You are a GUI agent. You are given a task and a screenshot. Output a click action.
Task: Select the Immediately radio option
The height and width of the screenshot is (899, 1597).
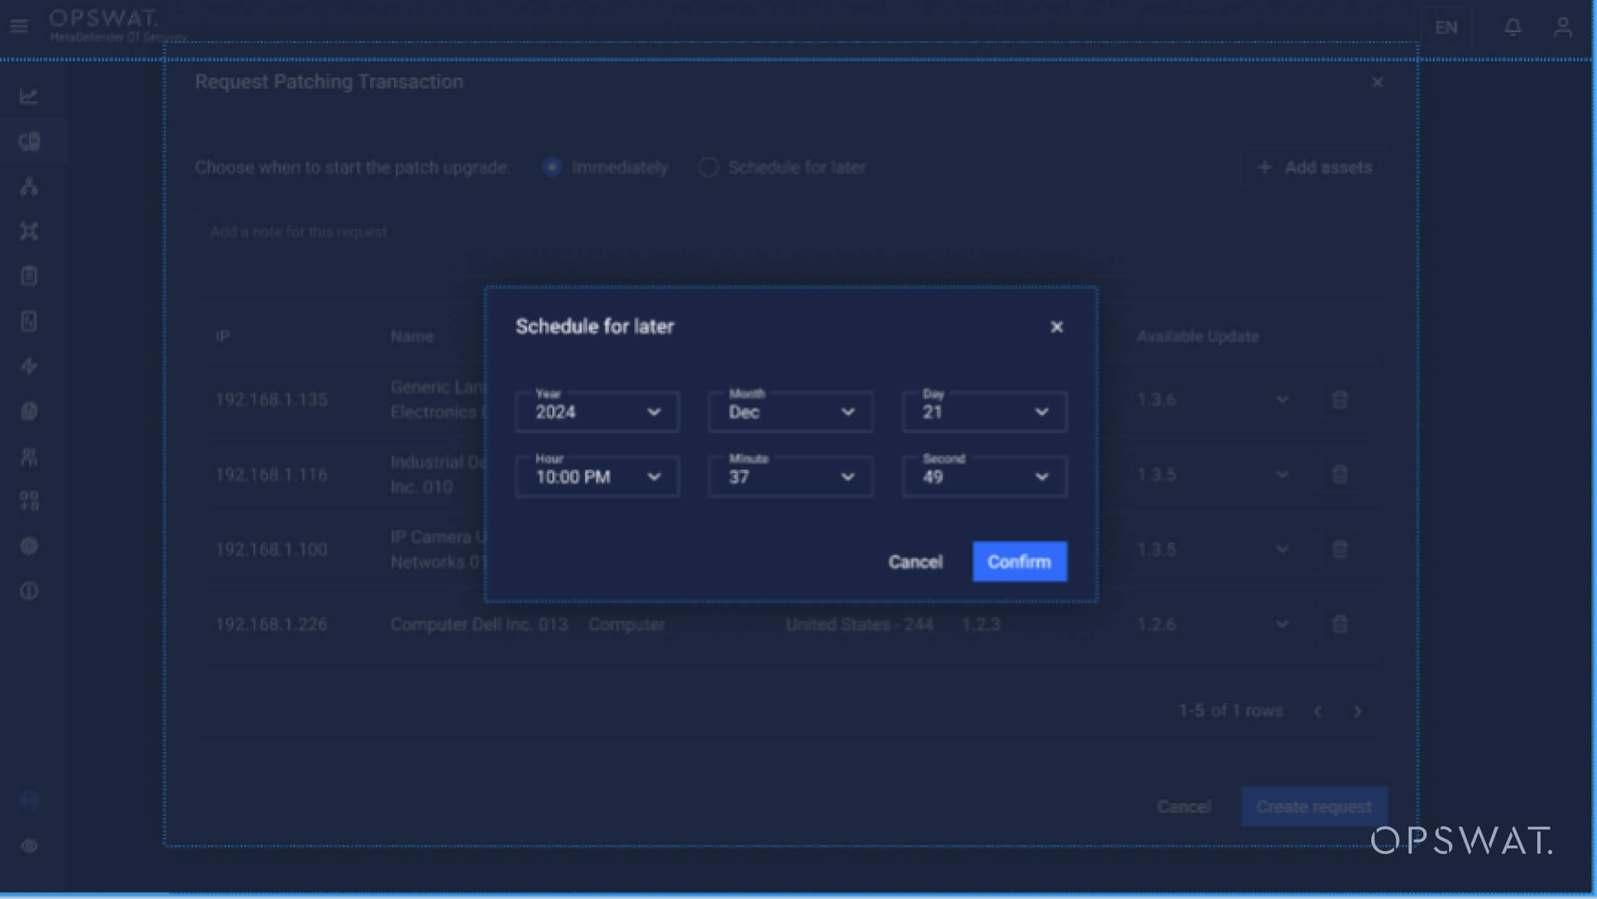point(552,167)
